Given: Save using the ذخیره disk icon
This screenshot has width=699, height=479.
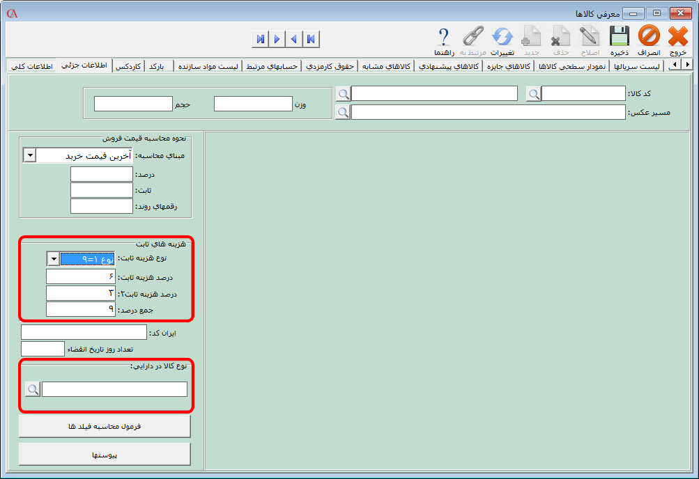Looking at the screenshot, I should tap(619, 40).
